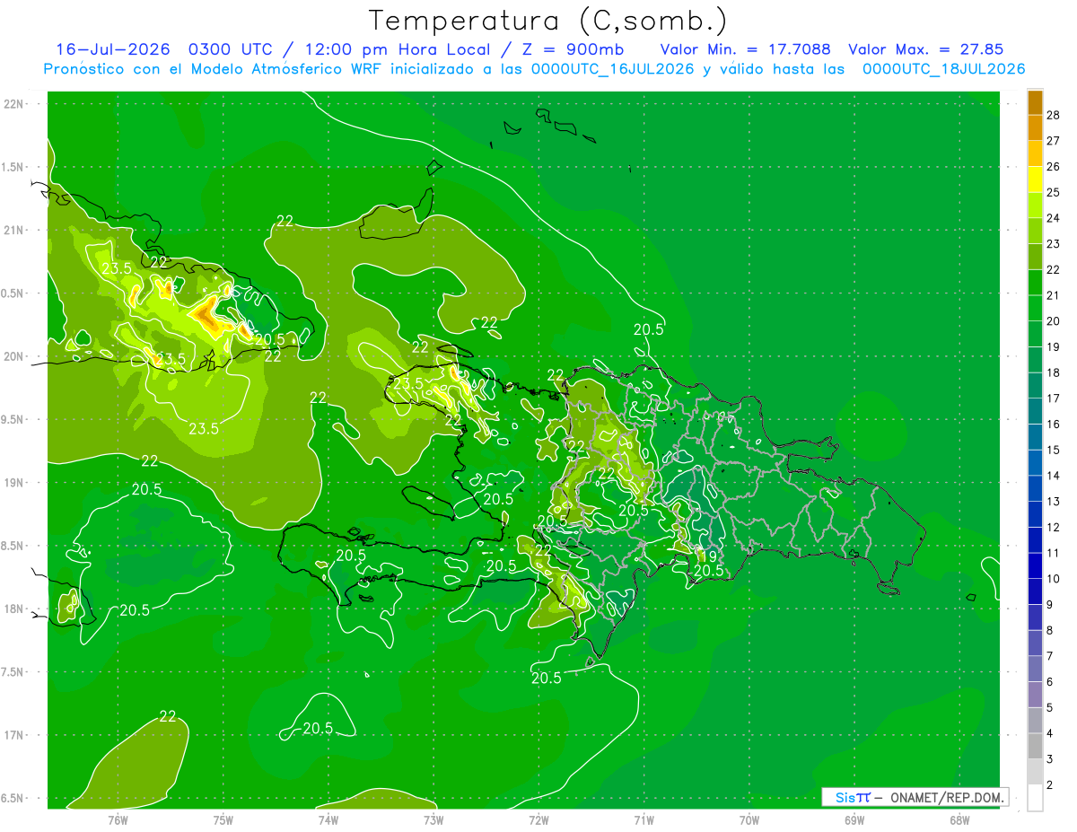Viewport: 1077px width, 832px height.
Task: Click the title "Temperatura (C,somb.)"
Action: point(548,21)
